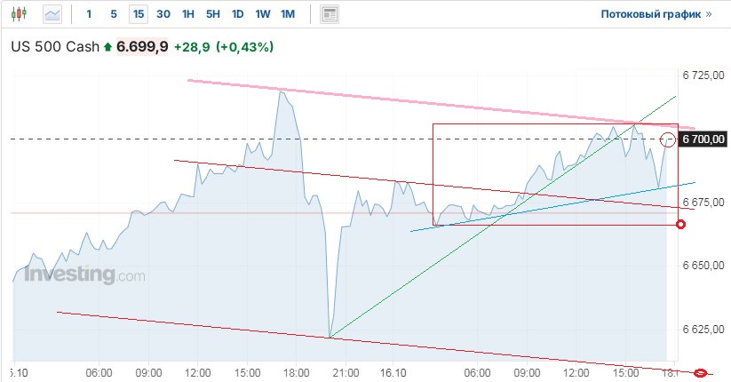
Task: Choose the 1M monthly interval
Action: pos(288,14)
